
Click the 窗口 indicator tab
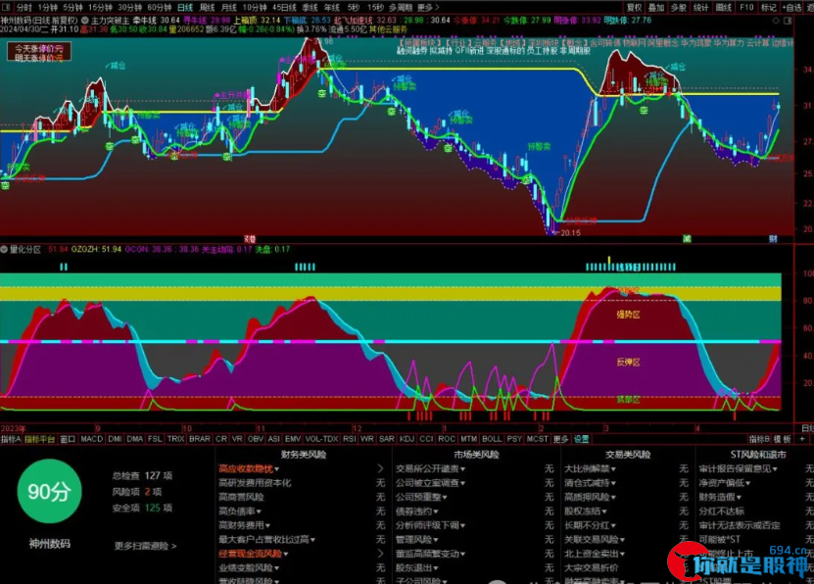68,439
